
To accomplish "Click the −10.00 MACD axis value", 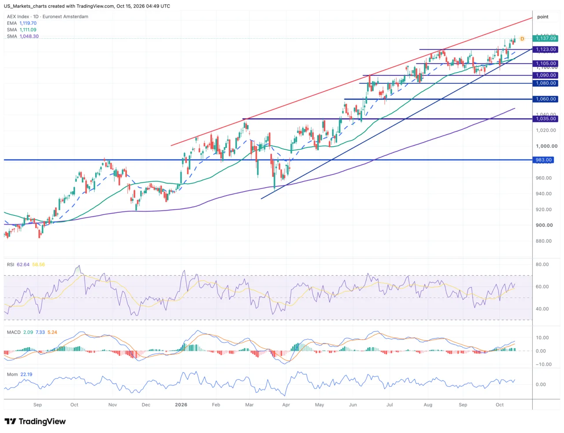I will [x=543, y=364].
